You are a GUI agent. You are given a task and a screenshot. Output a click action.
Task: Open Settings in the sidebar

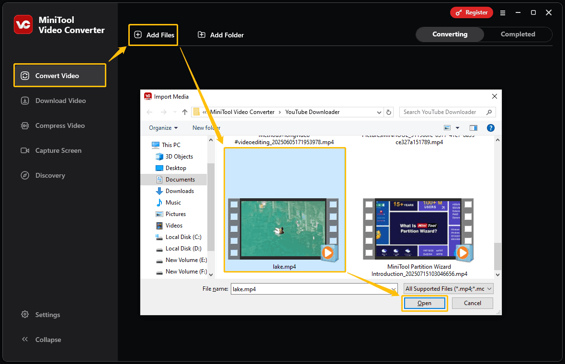point(40,315)
